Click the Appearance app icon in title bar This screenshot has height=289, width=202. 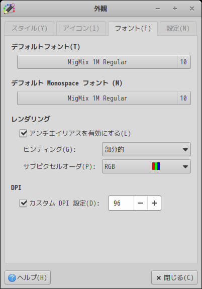pyautogui.click(x=9, y=9)
